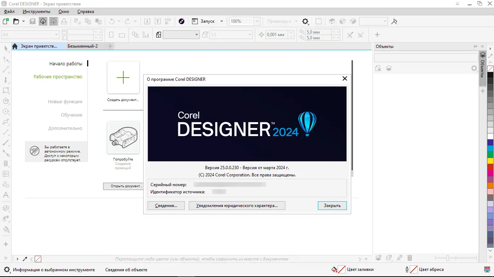Select the Pick tool arrow
This screenshot has height=277, width=494.
click(x=6, y=49)
